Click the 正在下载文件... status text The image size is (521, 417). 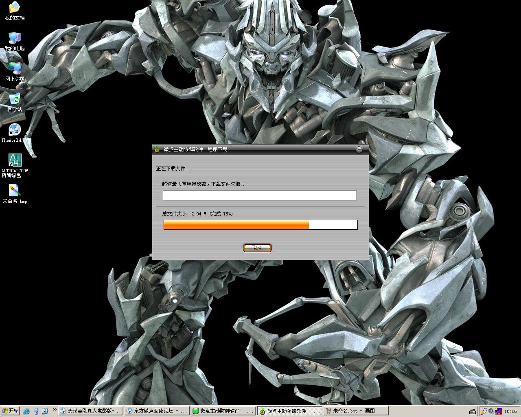coord(174,169)
